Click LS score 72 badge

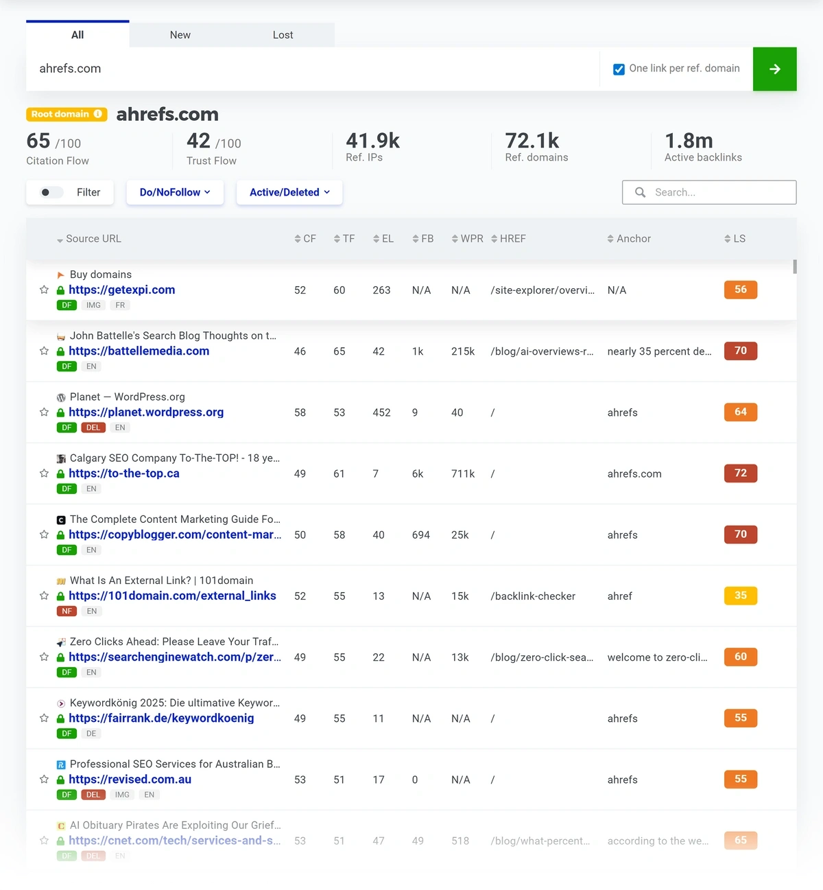pos(741,473)
